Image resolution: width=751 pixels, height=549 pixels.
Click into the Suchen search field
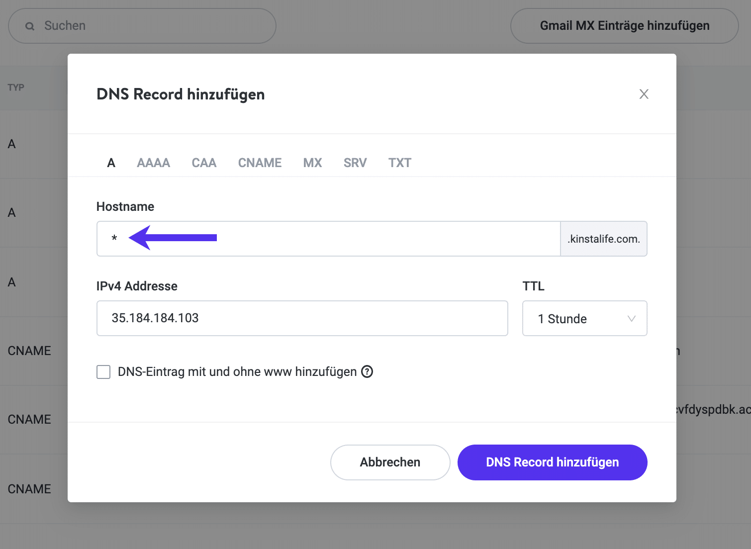pos(149,26)
